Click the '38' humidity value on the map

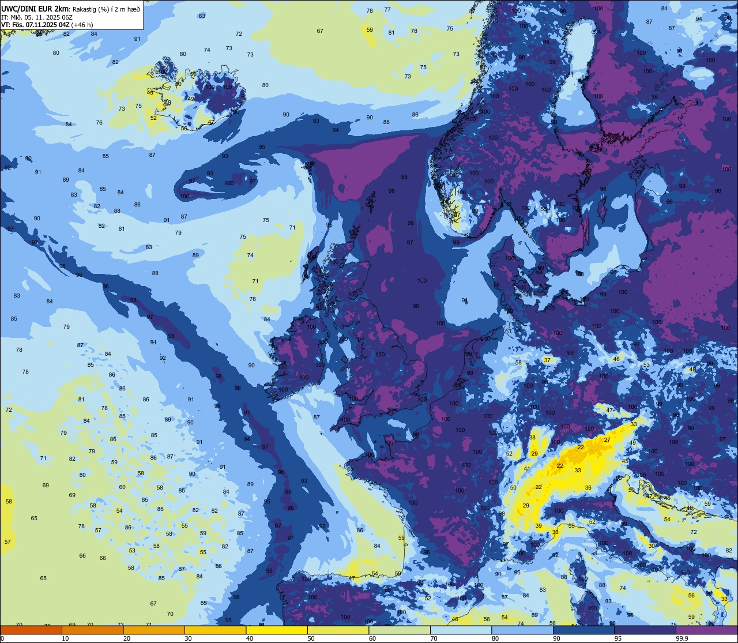532,438
